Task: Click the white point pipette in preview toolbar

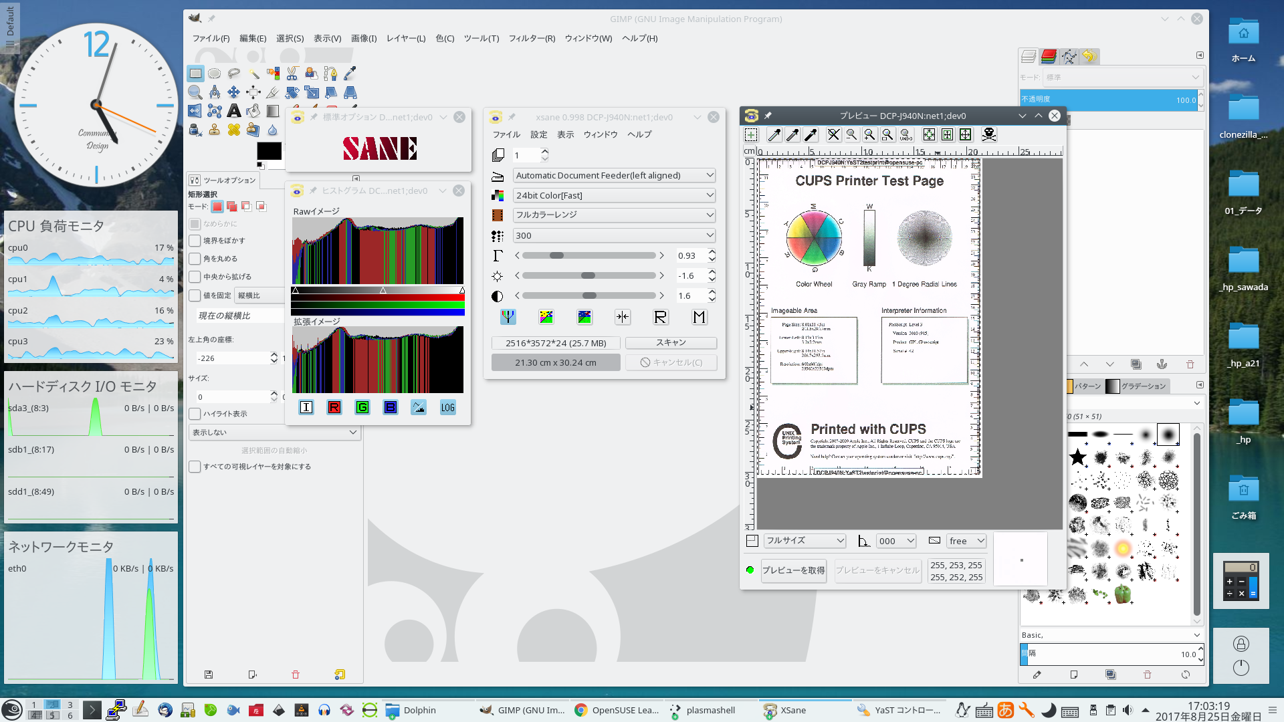Action: click(x=774, y=135)
